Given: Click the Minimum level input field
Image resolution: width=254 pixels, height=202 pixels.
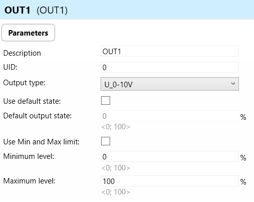Looking at the screenshot, I should pos(170,156).
